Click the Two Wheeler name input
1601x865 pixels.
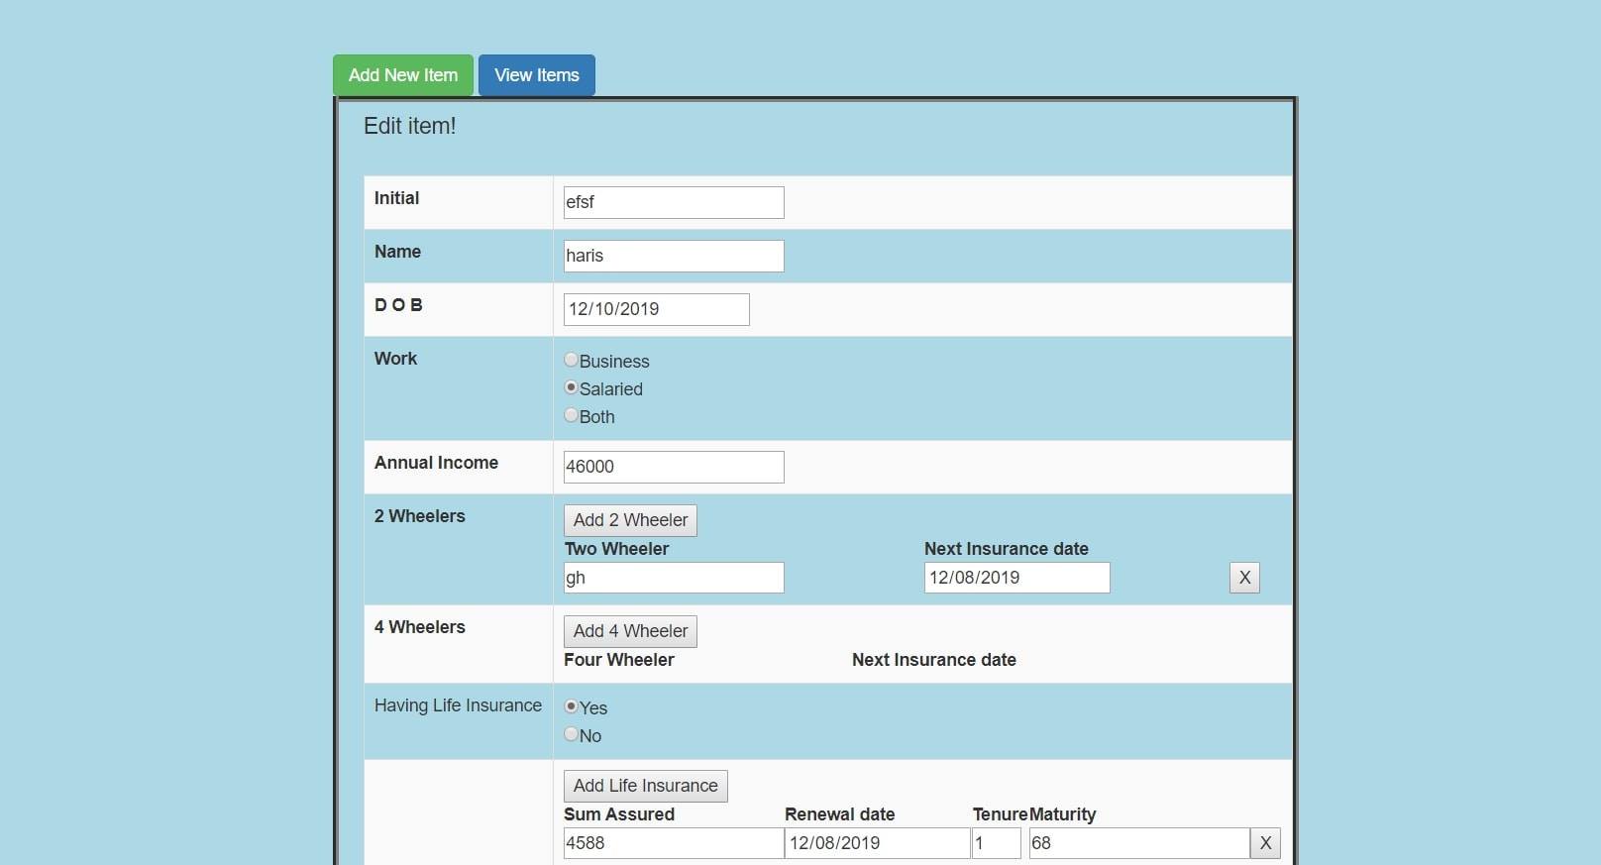(674, 578)
